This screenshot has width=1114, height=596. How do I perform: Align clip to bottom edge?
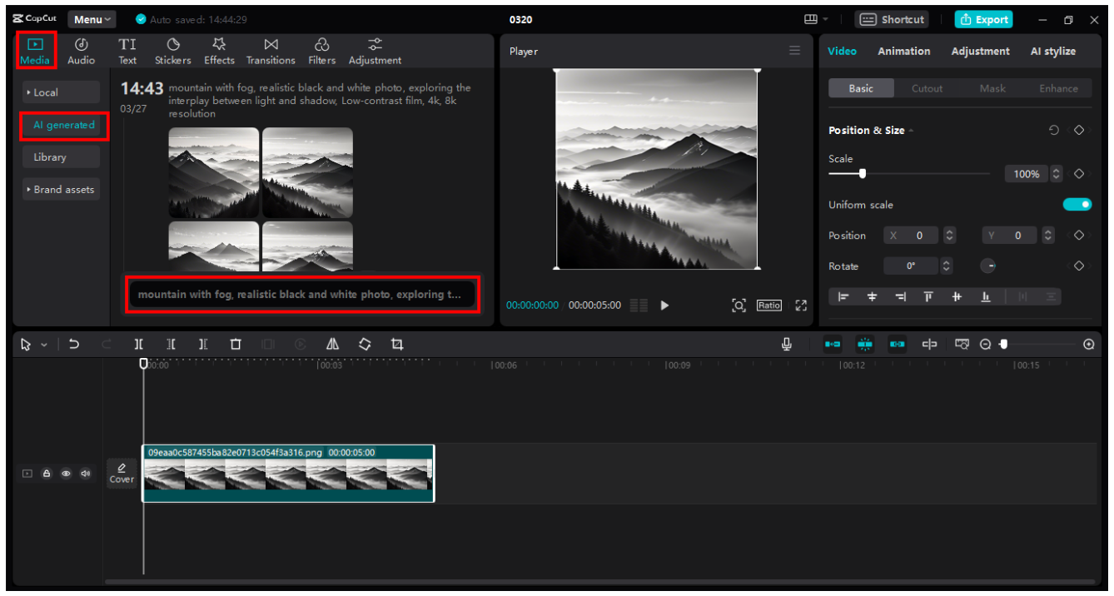[x=986, y=296]
